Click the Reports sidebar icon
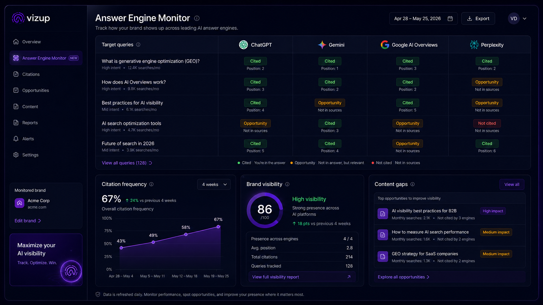Viewport: 543px width, 305px height. (x=16, y=123)
